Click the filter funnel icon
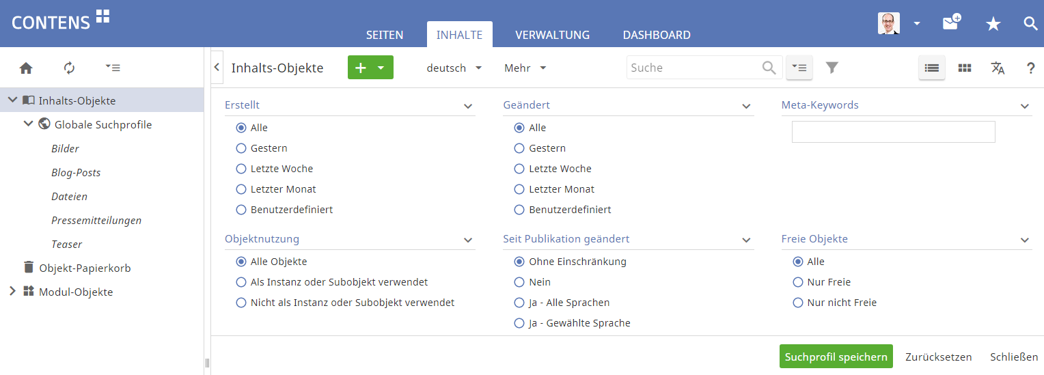This screenshot has width=1044, height=375. pyautogui.click(x=832, y=68)
